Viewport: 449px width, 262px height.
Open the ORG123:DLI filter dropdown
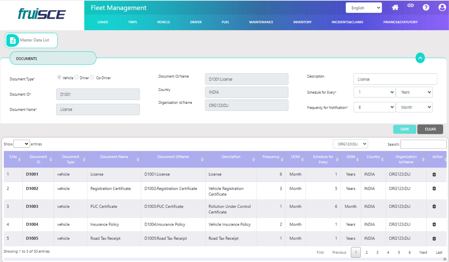pos(350,144)
